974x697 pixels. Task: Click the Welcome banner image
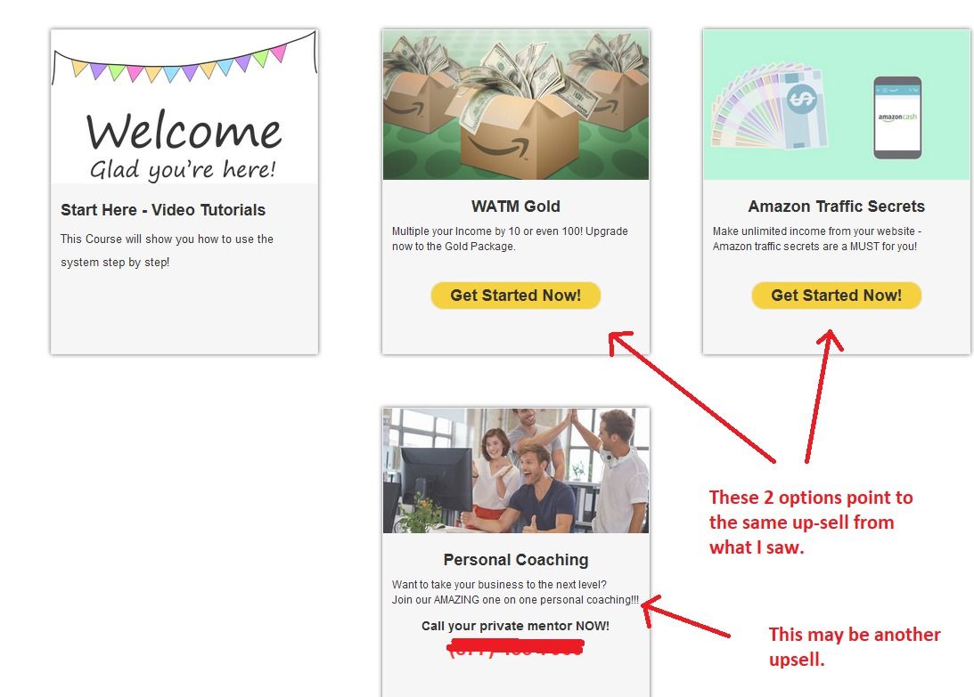pyautogui.click(x=184, y=106)
